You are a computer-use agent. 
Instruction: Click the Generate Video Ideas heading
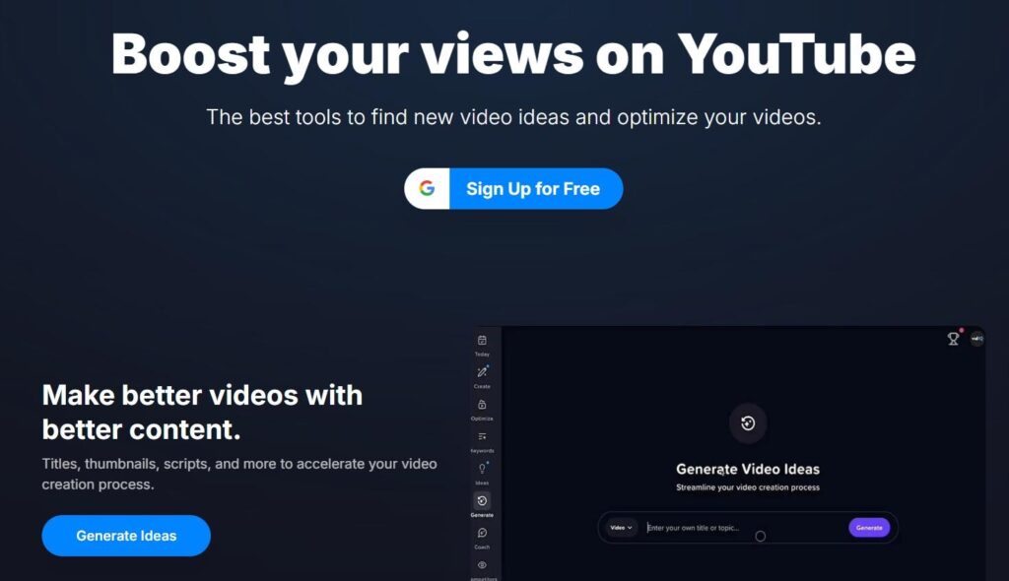(x=748, y=469)
